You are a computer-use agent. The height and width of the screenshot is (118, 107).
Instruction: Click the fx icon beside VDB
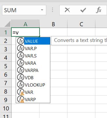pyautogui.click(x=21, y=77)
